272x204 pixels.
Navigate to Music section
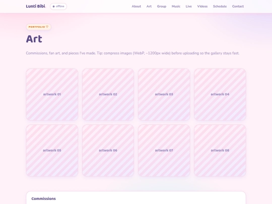(176, 7)
